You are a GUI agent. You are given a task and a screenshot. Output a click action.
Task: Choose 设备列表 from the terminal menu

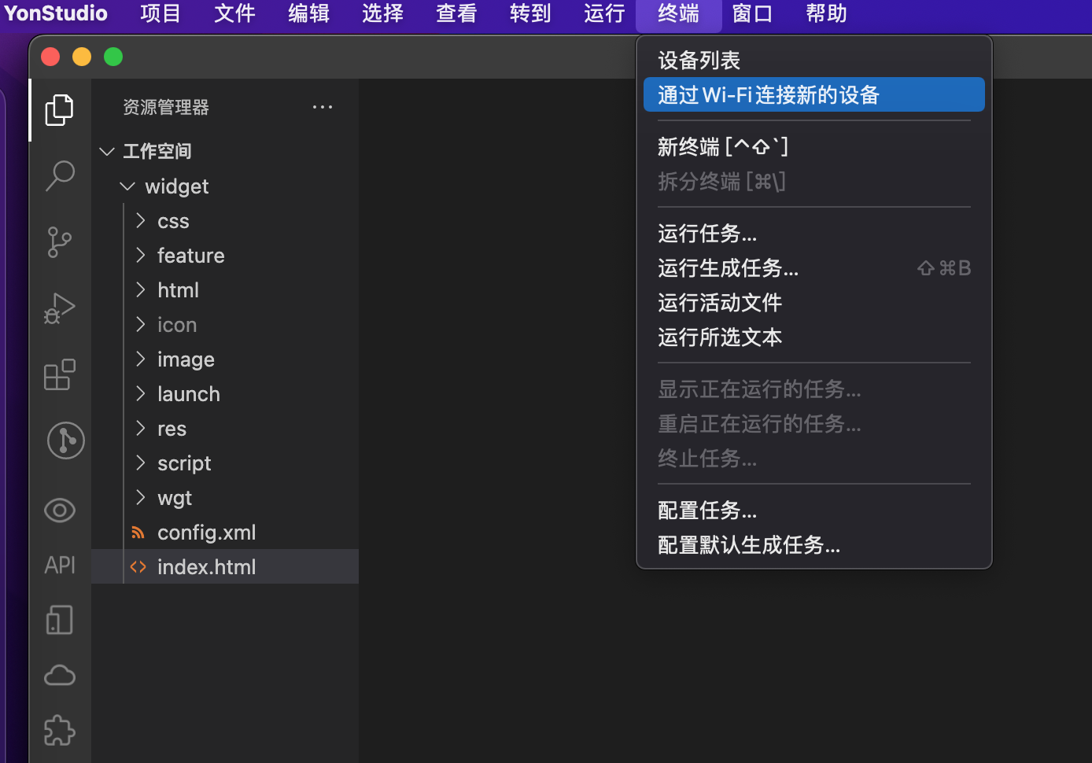(699, 61)
